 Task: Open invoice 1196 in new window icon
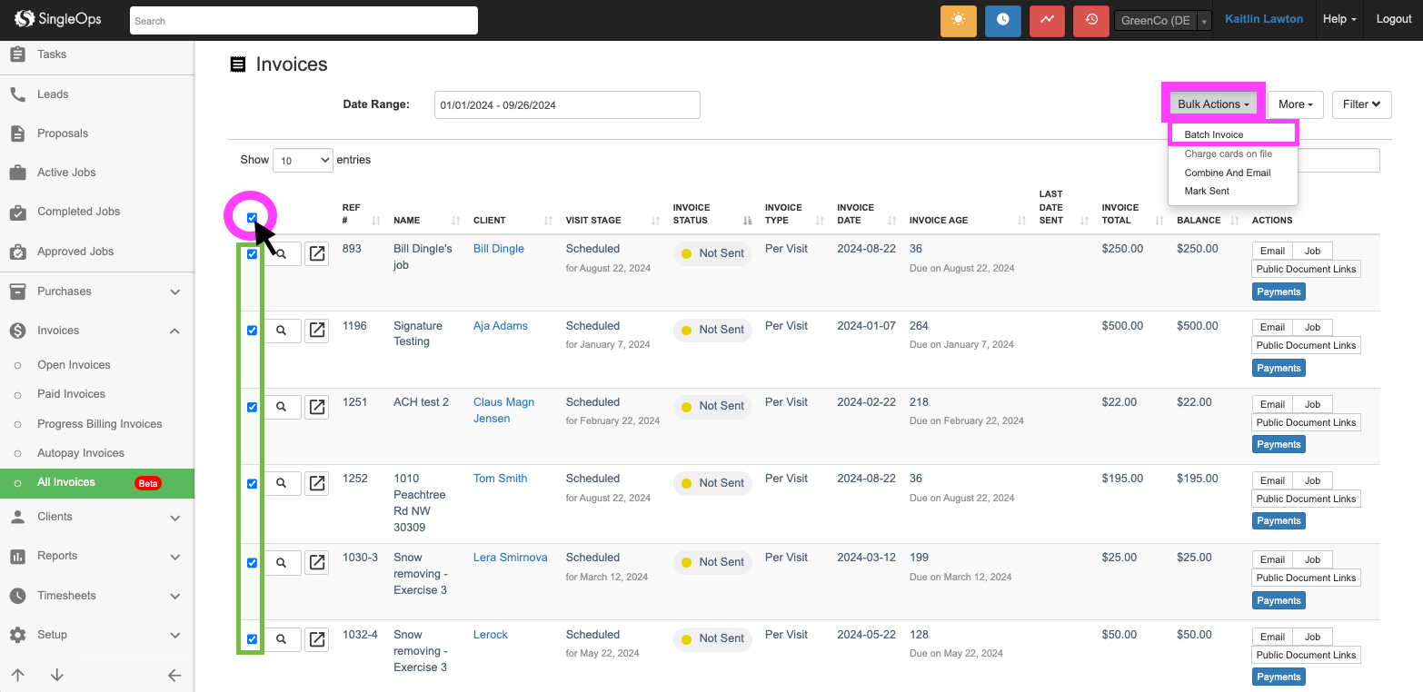coord(316,331)
